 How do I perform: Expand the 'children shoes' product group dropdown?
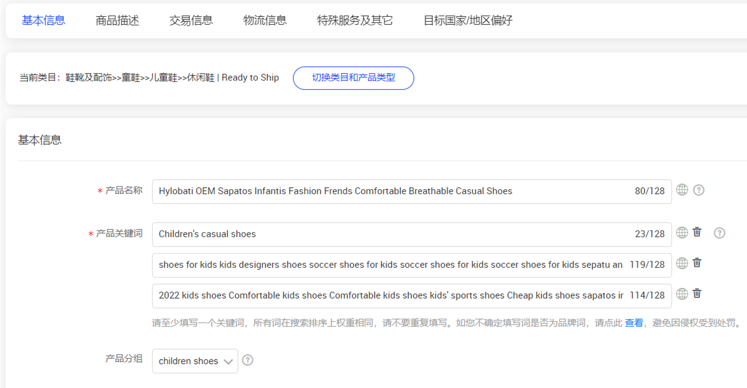(195, 361)
